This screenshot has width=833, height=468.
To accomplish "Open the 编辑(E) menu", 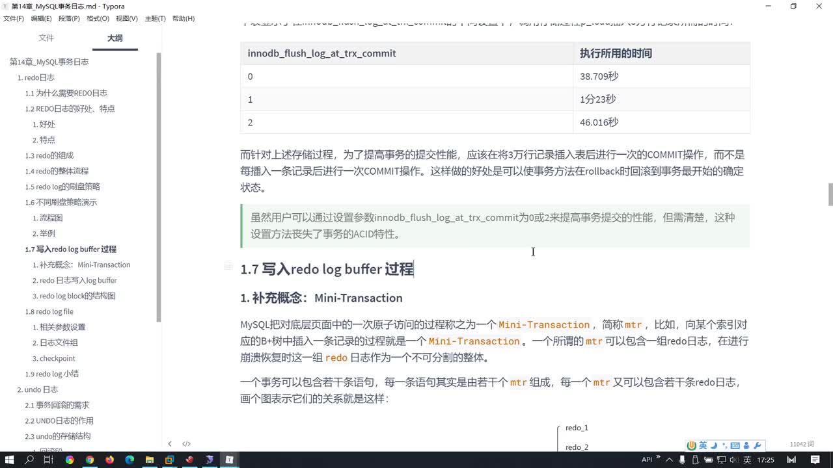I will tap(42, 18).
